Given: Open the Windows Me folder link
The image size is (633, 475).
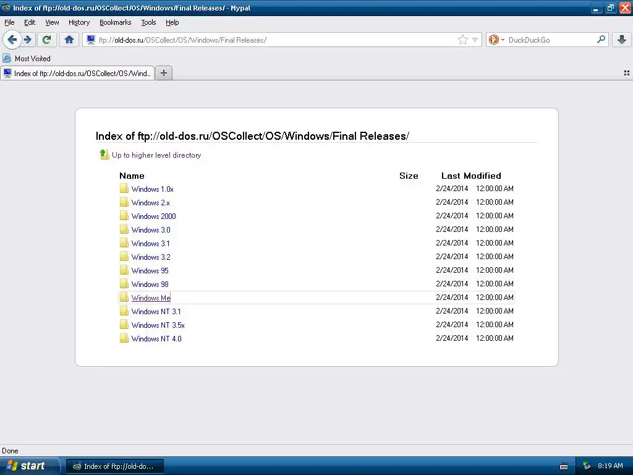Looking at the screenshot, I should (151, 297).
